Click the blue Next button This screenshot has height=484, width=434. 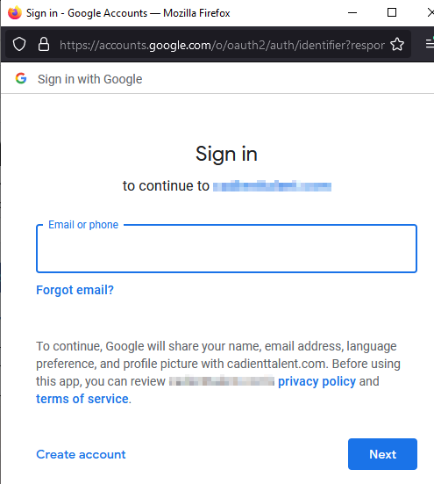coord(382,454)
